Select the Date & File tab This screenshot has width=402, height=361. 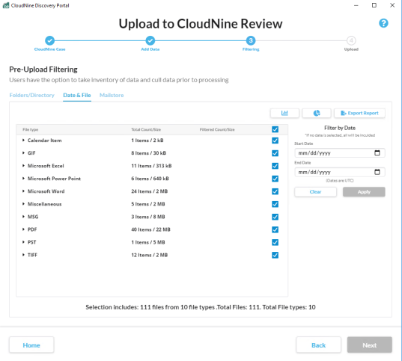pyautogui.click(x=77, y=95)
